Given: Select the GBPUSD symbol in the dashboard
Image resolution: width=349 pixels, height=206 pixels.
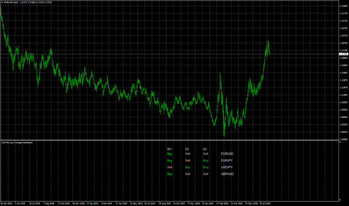Looking at the screenshot, I should tap(227, 174).
